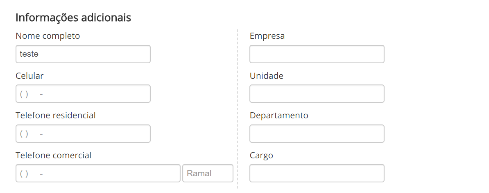
Task: Click the Informações adicionais heading
Action: 73,18
